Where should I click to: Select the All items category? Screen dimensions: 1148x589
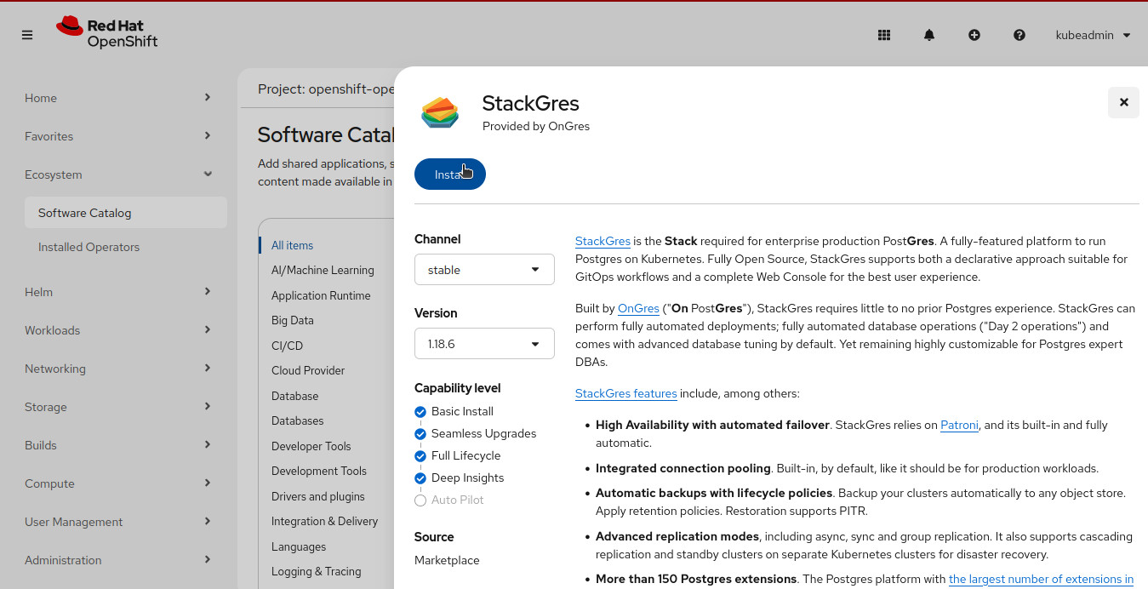click(292, 245)
